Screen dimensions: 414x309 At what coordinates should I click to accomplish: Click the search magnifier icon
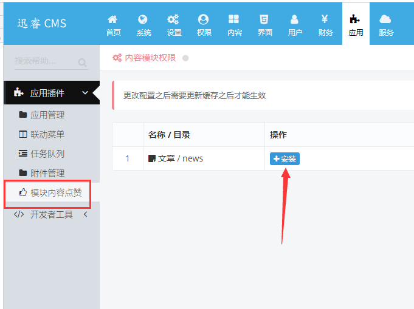[x=83, y=63]
